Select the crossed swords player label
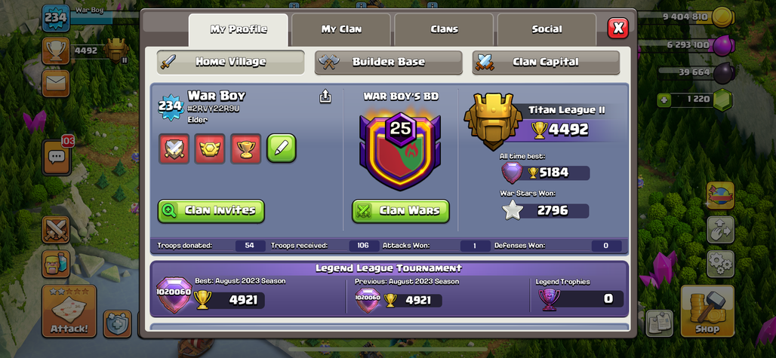 pyautogui.click(x=174, y=148)
